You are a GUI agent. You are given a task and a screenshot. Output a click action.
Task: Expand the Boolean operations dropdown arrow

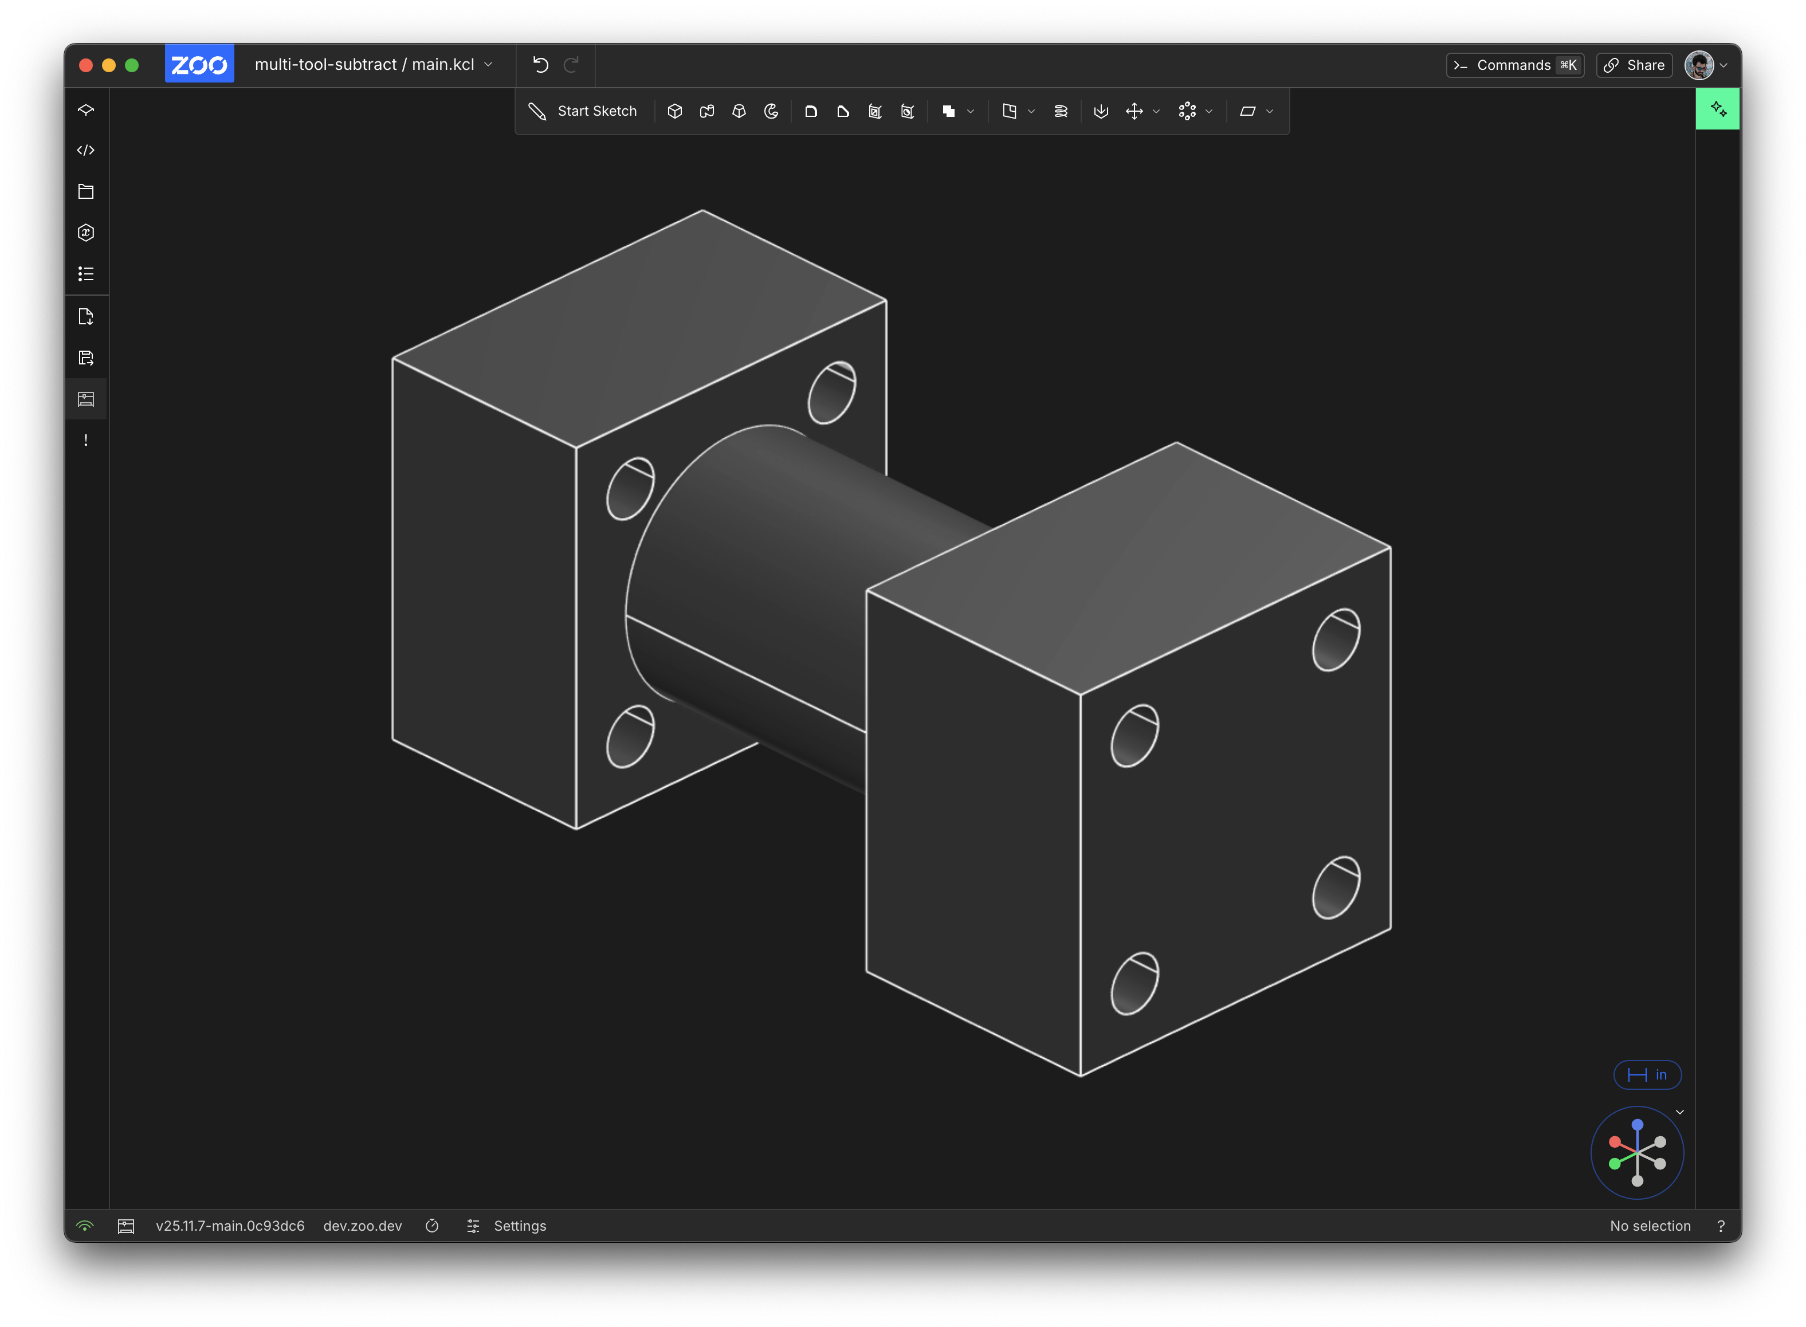[971, 112]
